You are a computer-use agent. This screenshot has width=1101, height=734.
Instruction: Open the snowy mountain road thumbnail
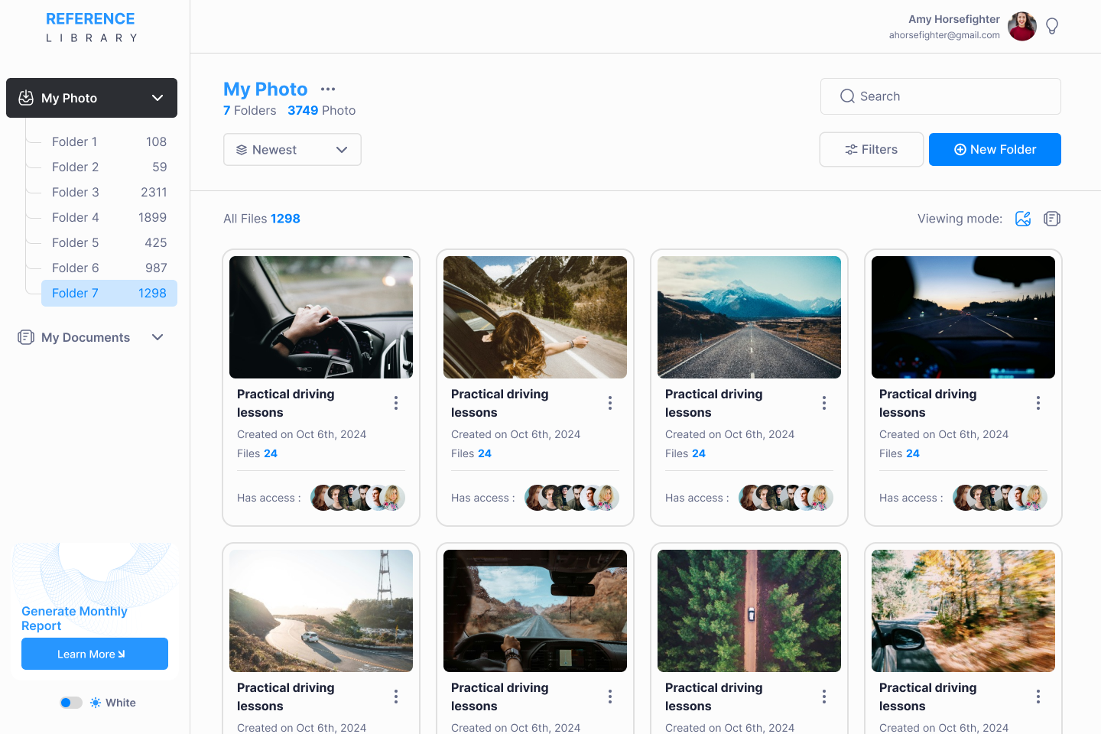(x=749, y=317)
